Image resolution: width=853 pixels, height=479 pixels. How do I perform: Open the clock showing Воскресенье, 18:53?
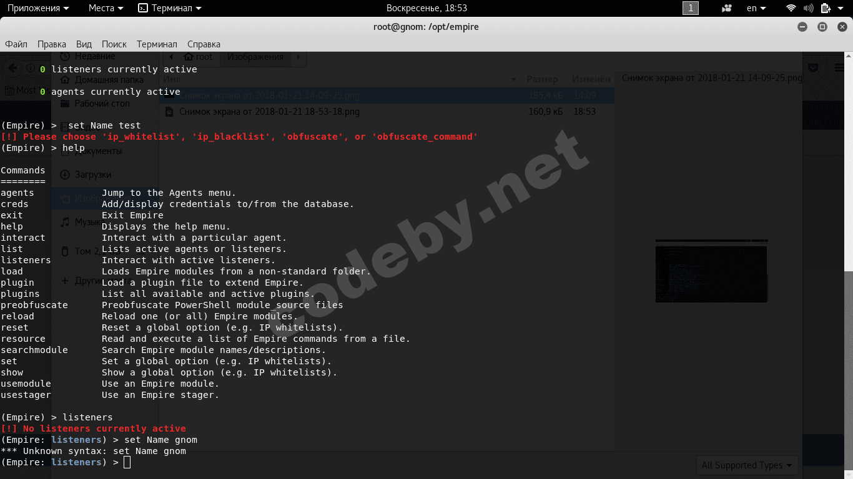[426, 8]
